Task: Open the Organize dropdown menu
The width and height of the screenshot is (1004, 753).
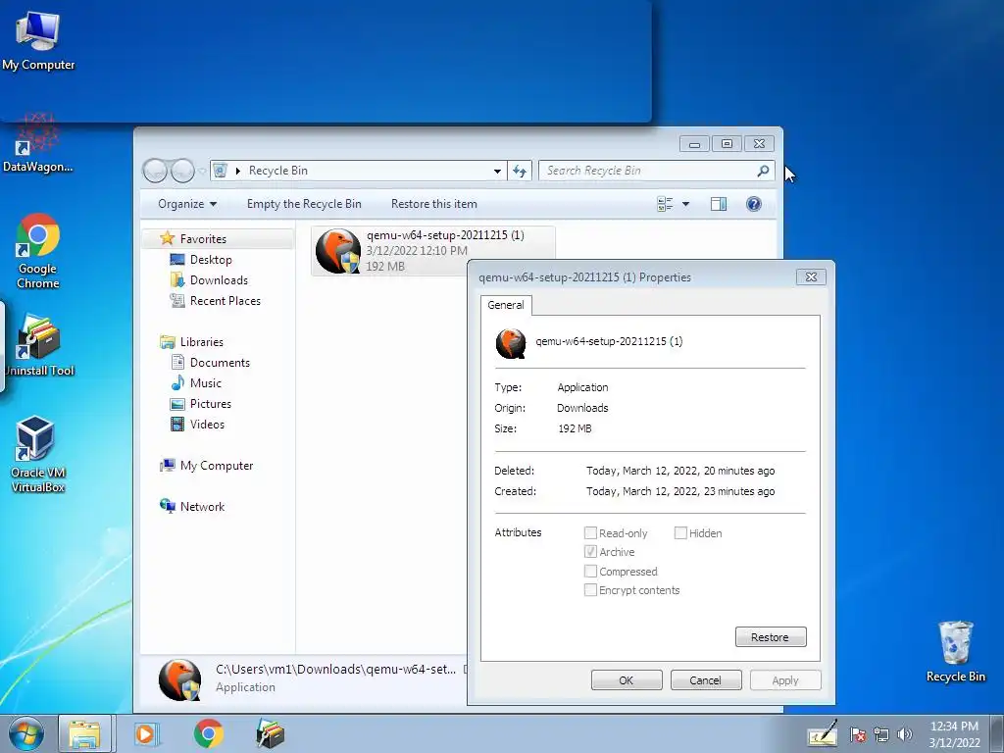Action: coord(187,204)
